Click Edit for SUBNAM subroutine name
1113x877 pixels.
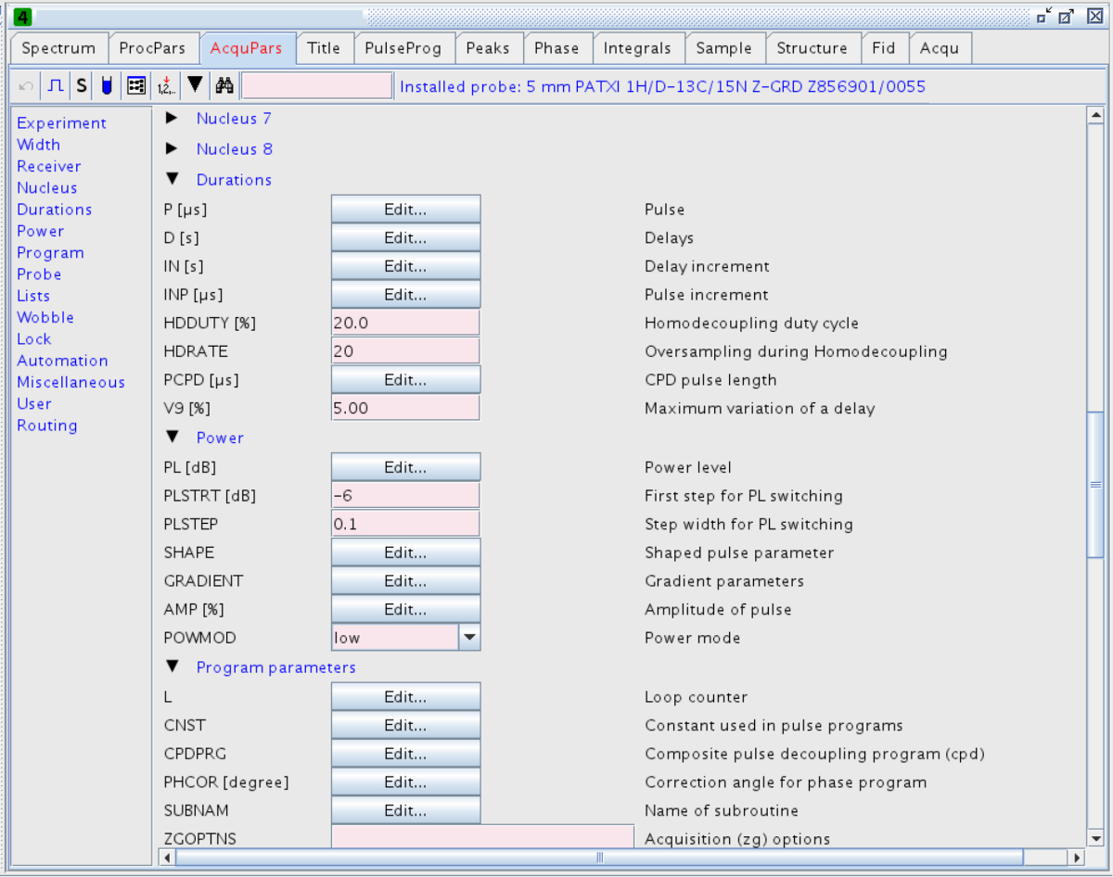coord(405,810)
